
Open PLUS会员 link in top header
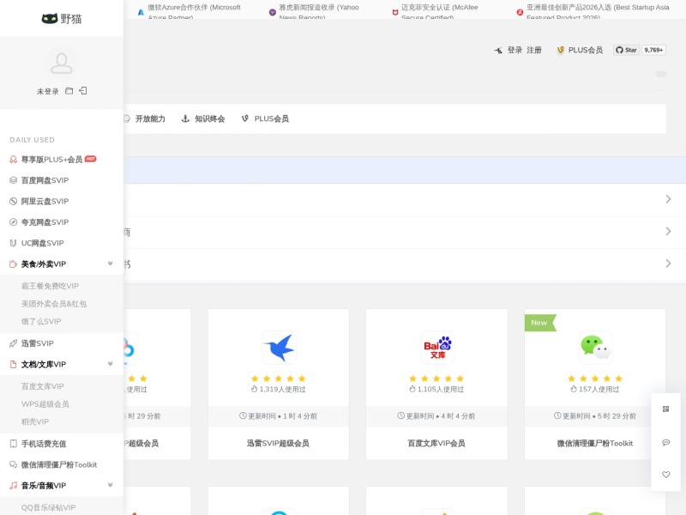[585, 50]
